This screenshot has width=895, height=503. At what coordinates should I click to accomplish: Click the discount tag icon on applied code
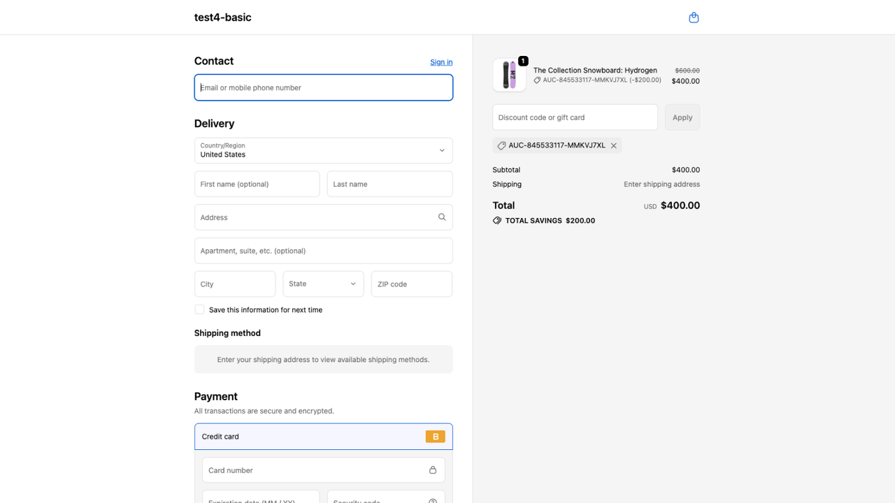(501, 145)
